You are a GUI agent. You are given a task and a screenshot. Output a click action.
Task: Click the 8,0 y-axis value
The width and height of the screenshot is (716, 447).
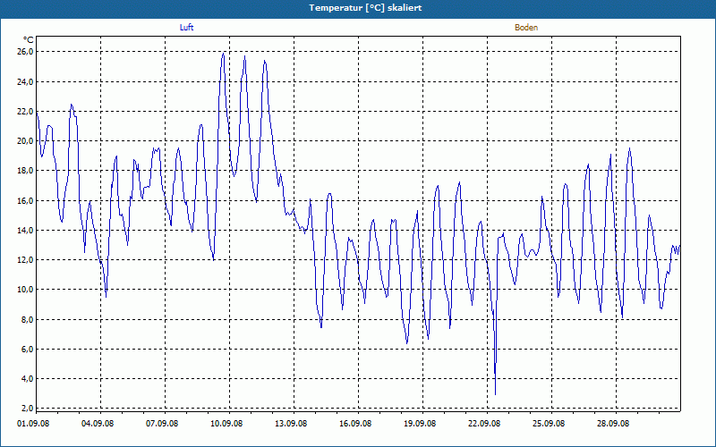[28, 320]
